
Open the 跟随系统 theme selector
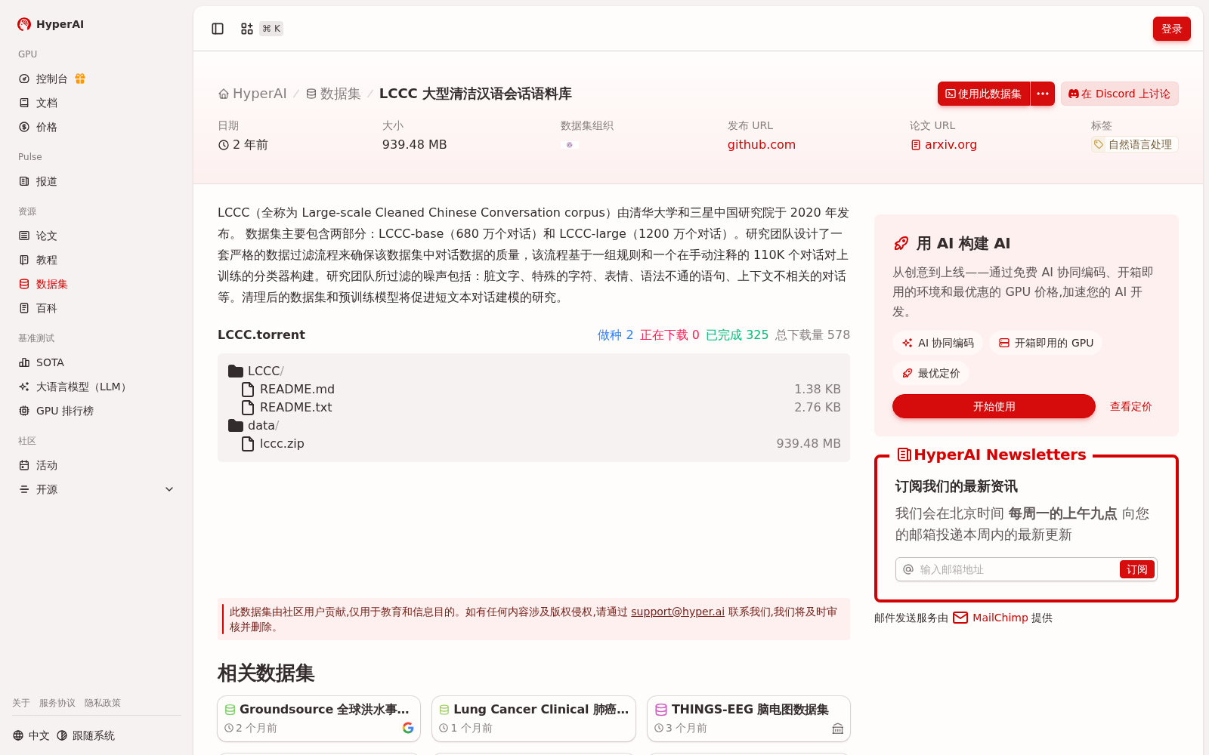[85, 735]
